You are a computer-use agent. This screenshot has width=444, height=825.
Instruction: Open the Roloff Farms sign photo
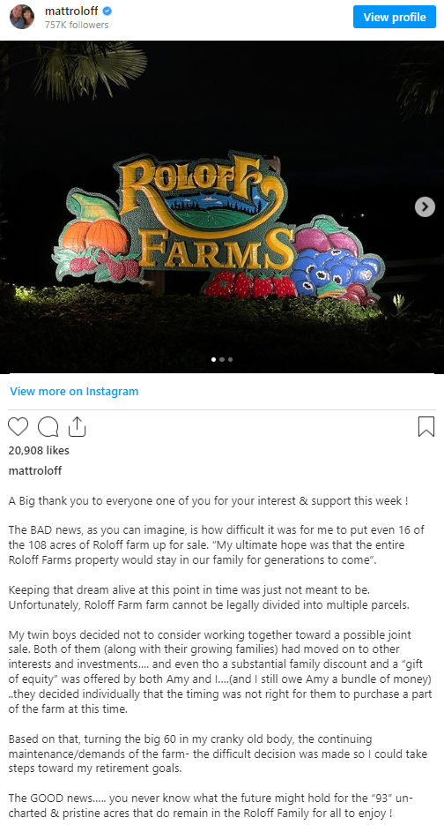click(222, 206)
